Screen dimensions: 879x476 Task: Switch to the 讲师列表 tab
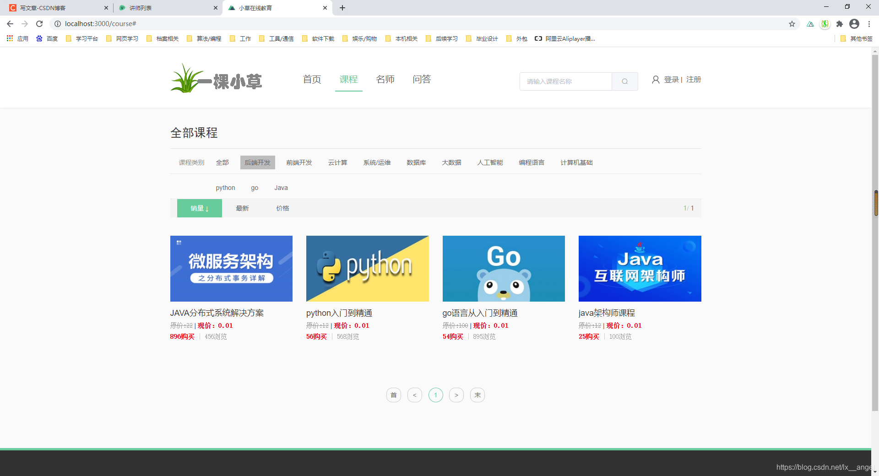167,8
